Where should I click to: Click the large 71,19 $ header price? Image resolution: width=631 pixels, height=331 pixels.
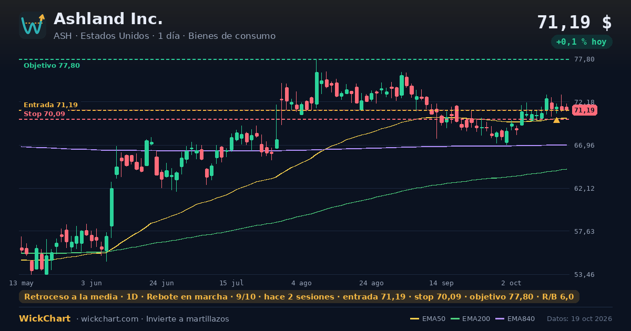(x=574, y=22)
